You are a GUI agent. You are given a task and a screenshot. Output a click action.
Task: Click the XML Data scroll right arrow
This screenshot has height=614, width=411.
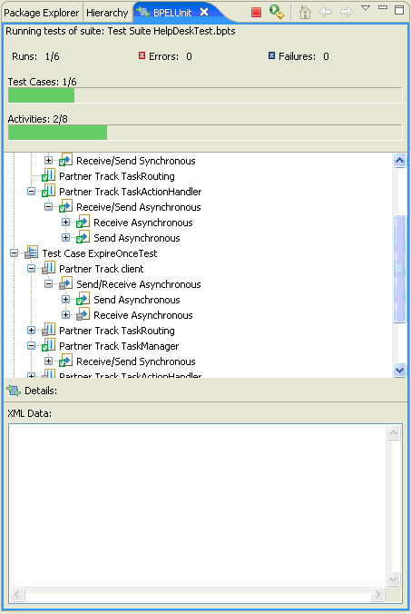[x=377, y=594]
